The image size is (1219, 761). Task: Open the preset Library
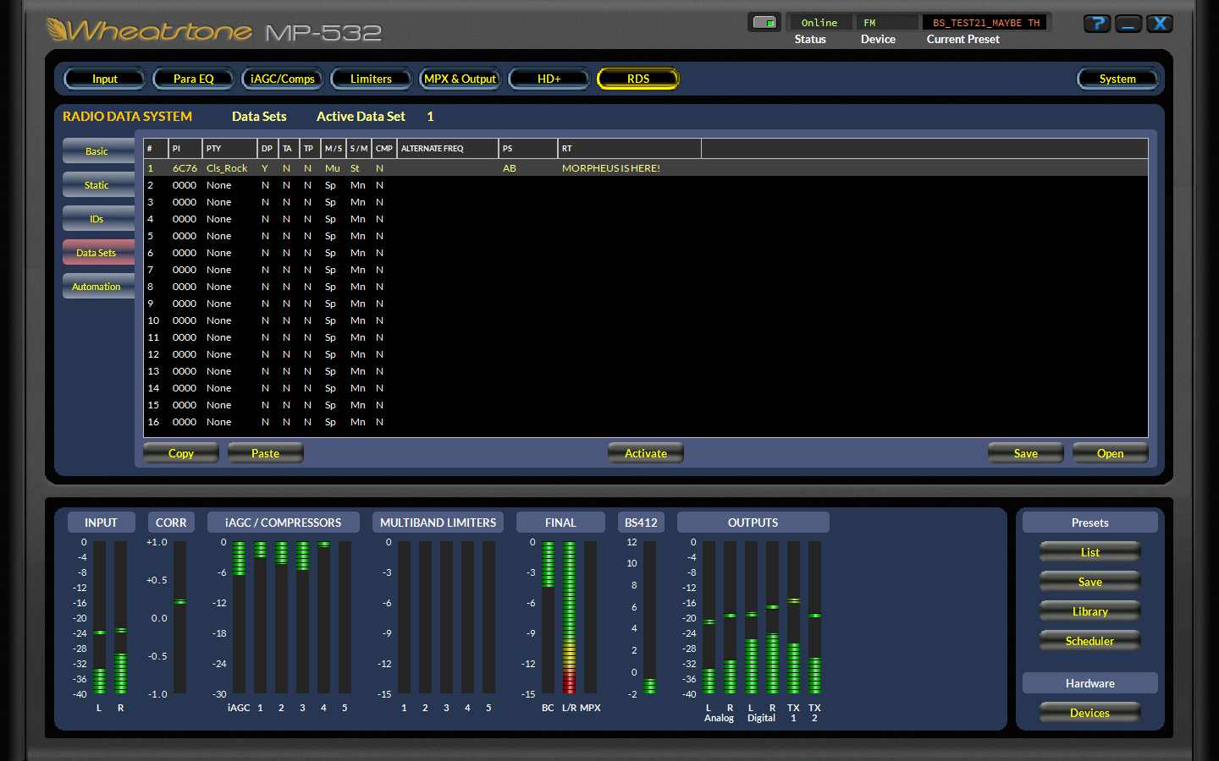pyautogui.click(x=1090, y=611)
